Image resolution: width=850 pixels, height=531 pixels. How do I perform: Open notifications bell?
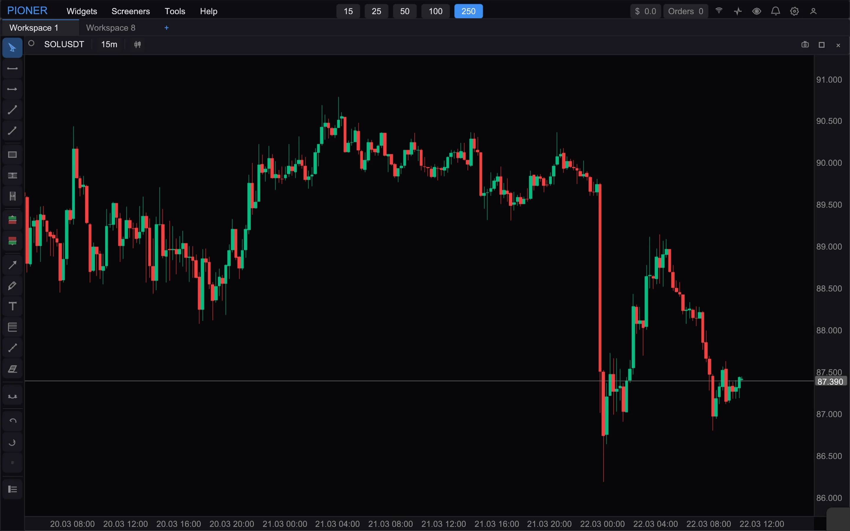(776, 11)
